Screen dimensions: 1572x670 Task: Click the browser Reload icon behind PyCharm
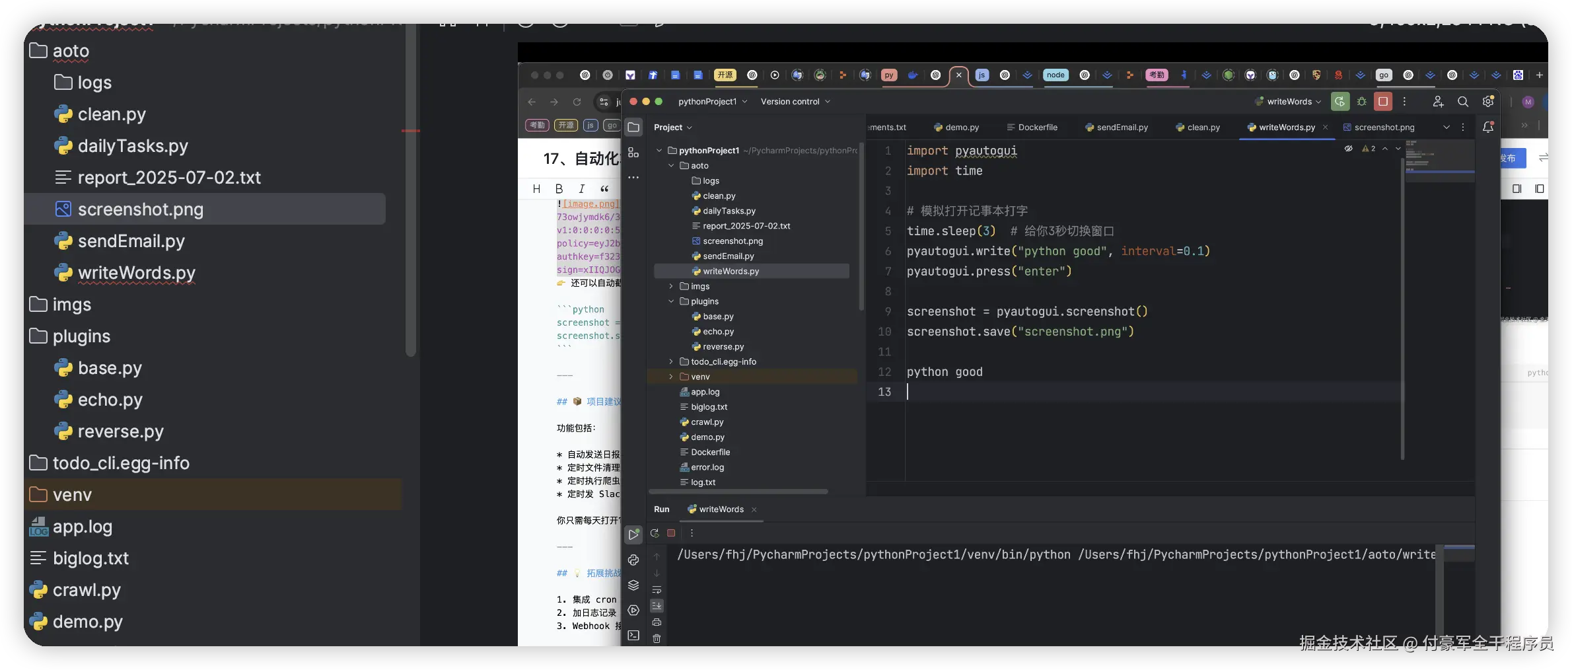point(577,102)
